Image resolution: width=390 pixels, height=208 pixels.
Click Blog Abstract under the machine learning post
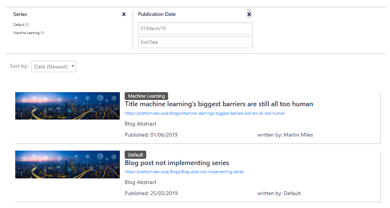coord(141,124)
